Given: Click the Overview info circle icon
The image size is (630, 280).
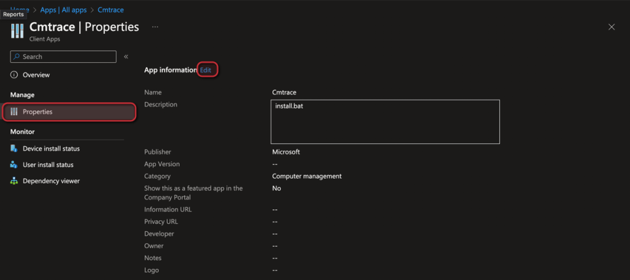Looking at the screenshot, I should (14, 75).
